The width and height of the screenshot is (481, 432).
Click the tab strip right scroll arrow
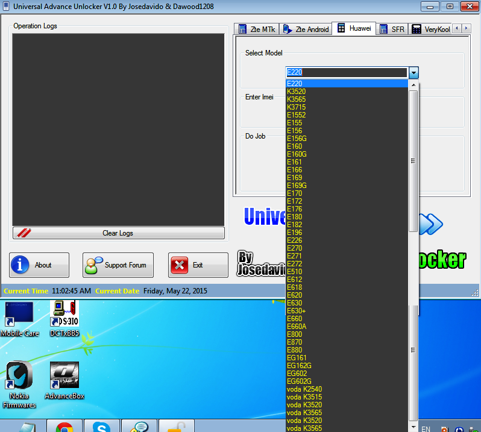467,28
